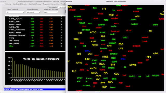Viewport: 166px width, 93px height.
Task: Click the green AllSites summary row
Action: [x=35, y=46]
